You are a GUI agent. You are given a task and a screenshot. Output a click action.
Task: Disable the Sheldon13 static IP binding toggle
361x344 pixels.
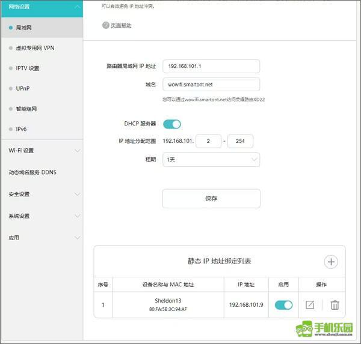283,305
